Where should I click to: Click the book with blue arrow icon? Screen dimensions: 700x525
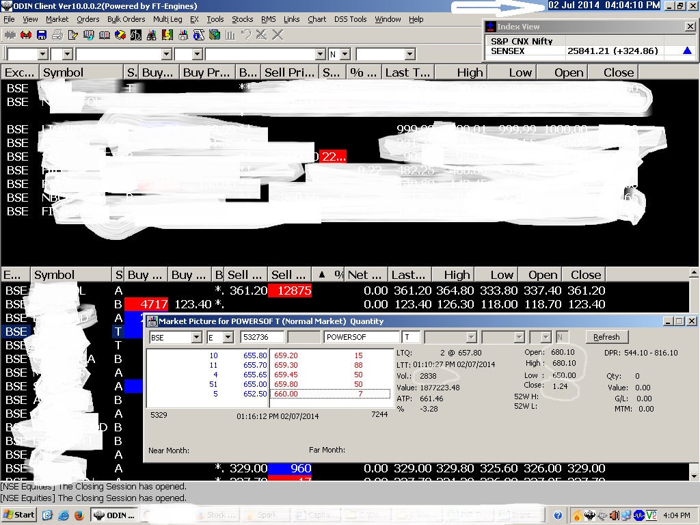coord(89,34)
